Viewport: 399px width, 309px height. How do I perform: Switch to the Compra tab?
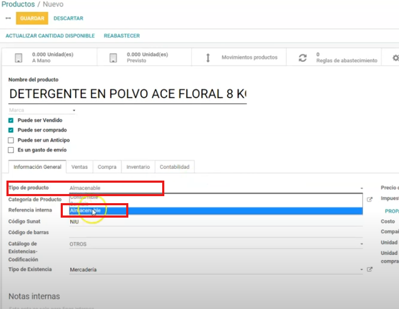[x=107, y=167]
